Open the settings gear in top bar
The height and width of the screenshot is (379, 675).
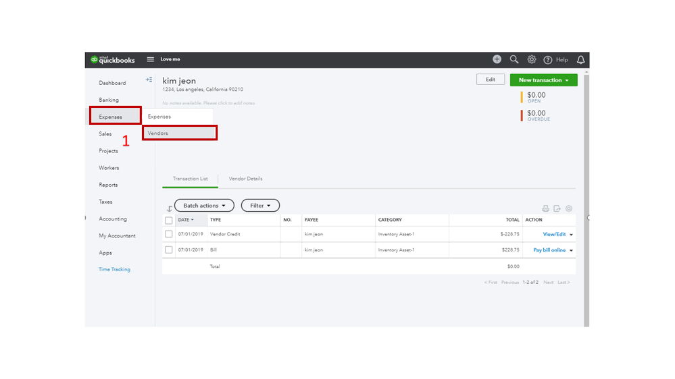pyautogui.click(x=532, y=59)
